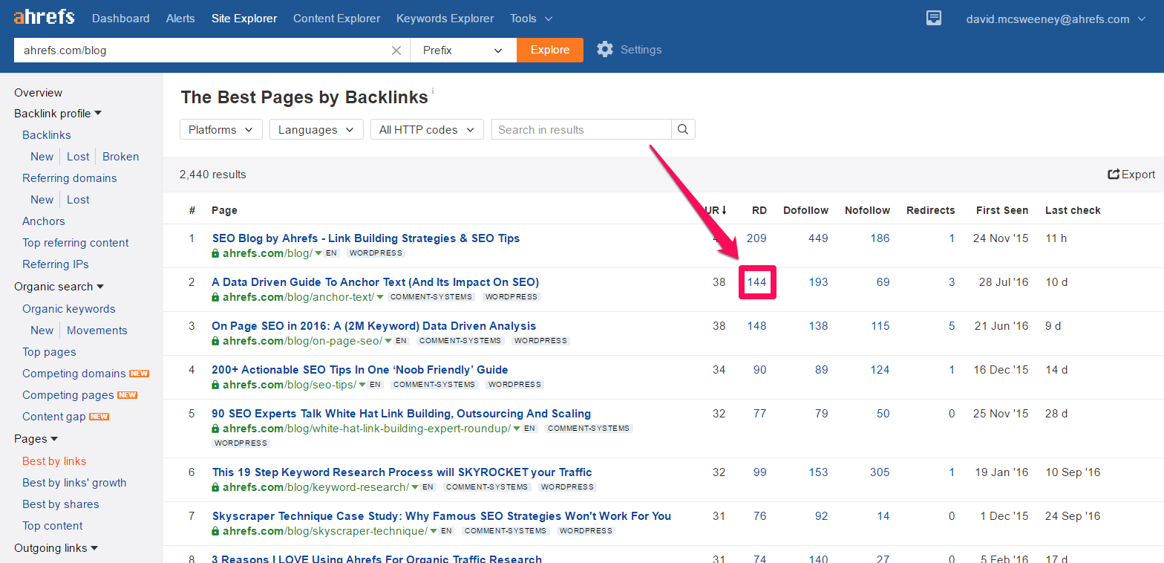Sort by the UR column header
Viewport: 1164px width, 563px height.
tap(715, 210)
